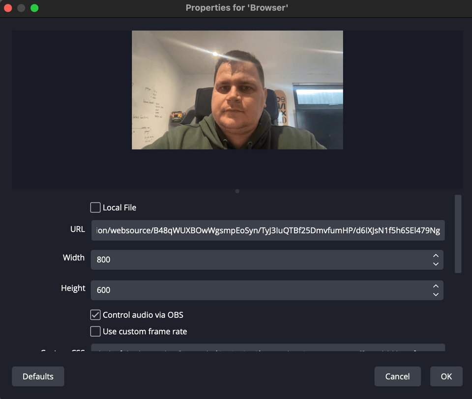Enable Use custom frame rate option

click(95, 331)
